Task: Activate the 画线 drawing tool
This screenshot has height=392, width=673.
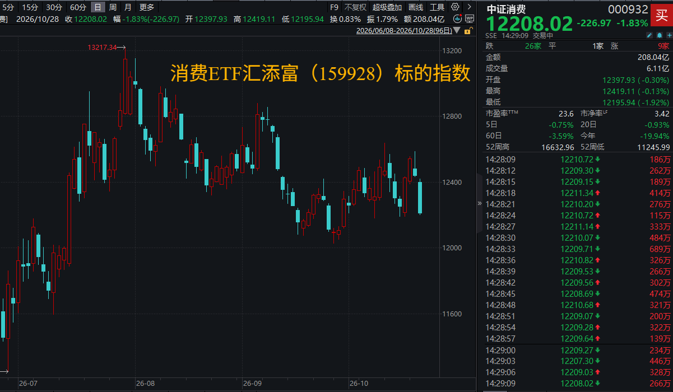Action: click(x=416, y=7)
